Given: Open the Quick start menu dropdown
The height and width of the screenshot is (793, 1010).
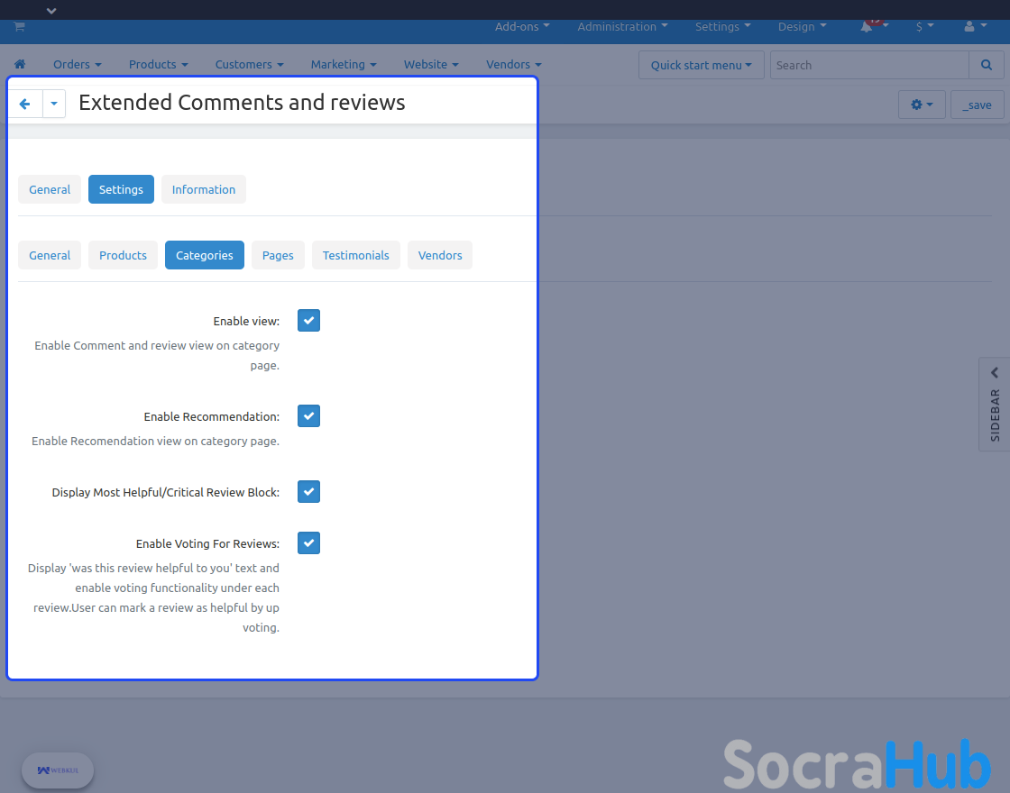Looking at the screenshot, I should [x=701, y=65].
